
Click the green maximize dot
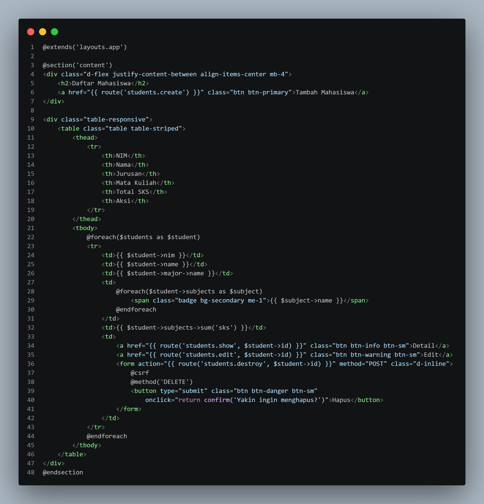pyautogui.click(x=54, y=32)
